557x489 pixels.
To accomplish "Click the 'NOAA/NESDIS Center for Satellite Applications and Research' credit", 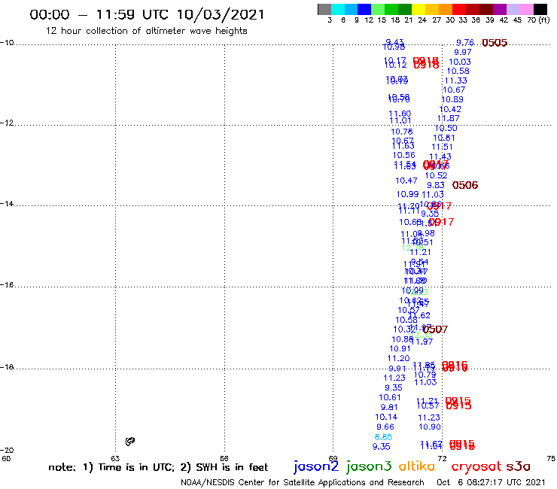I will pyautogui.click(x=303, y=483).
